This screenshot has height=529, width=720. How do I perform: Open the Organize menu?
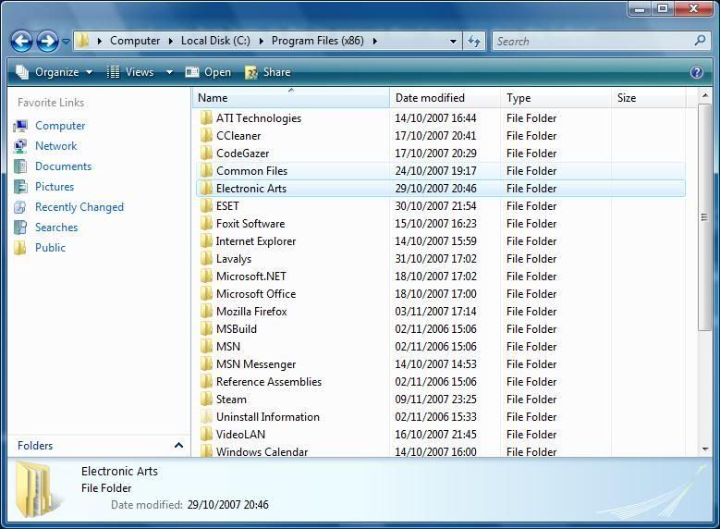(x=54, y=72)
